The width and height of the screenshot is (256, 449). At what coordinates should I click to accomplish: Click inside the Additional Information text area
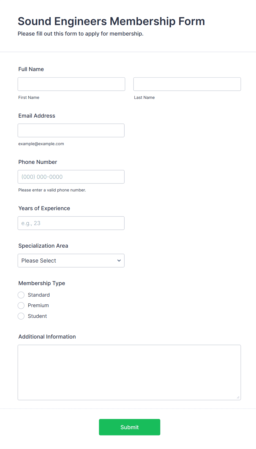tap(129, 372)
